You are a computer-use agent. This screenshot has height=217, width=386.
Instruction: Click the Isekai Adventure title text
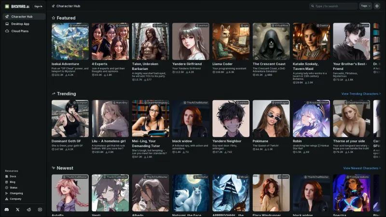(65, 64)
